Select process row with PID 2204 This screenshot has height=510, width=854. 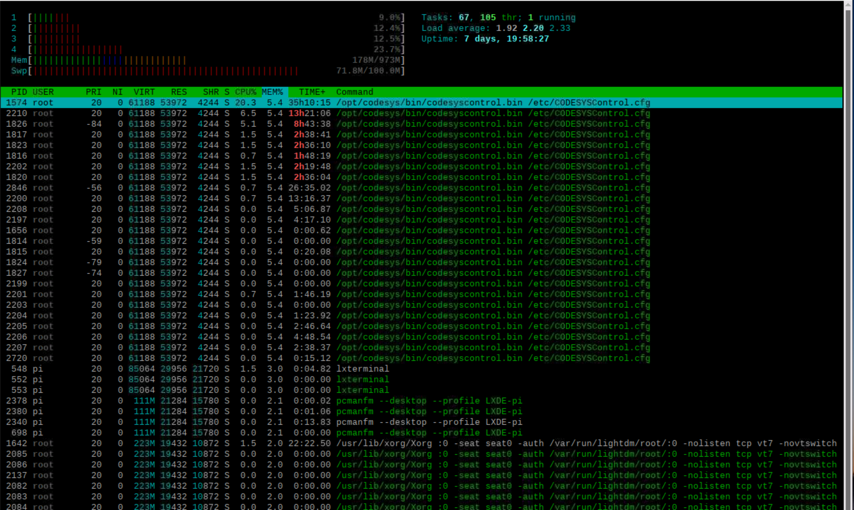click(421, 316)
